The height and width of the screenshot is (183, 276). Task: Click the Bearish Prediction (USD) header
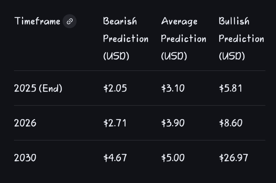pyautogui.click(x=126, y=39)
